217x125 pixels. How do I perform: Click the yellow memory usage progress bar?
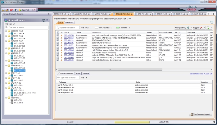(132, 122)
